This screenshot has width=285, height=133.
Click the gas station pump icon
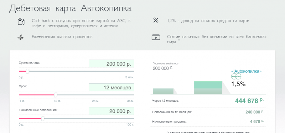(21, 22)
